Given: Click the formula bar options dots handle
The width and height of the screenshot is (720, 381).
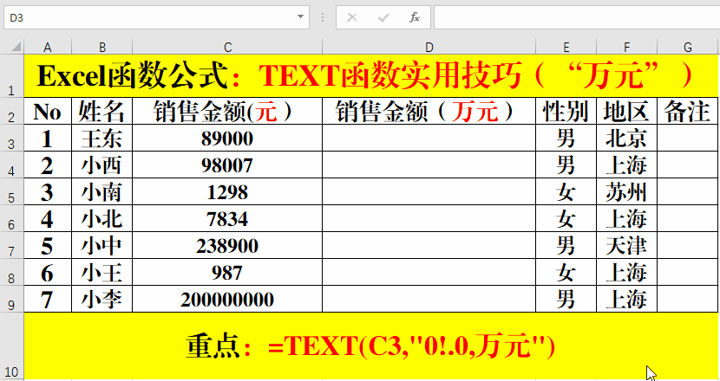Looking at the screenshot, I should point(323,17).
